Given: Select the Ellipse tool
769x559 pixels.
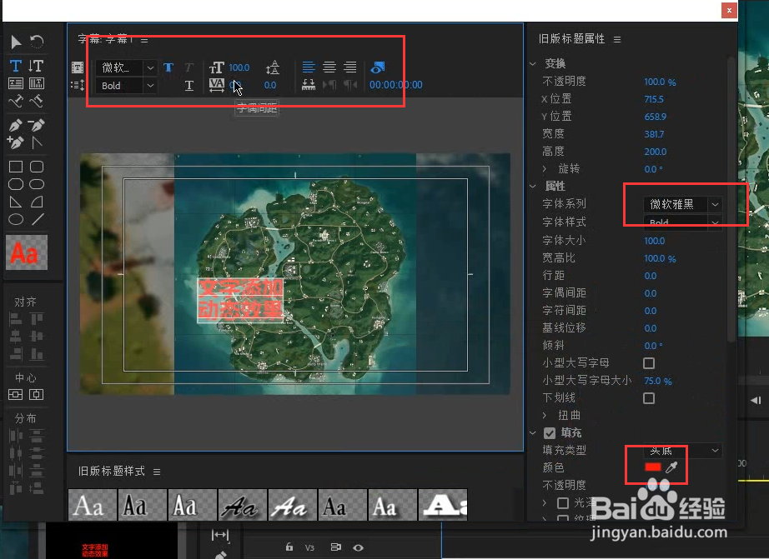Looking at the screenshot, I should click(x=16, y=219).
